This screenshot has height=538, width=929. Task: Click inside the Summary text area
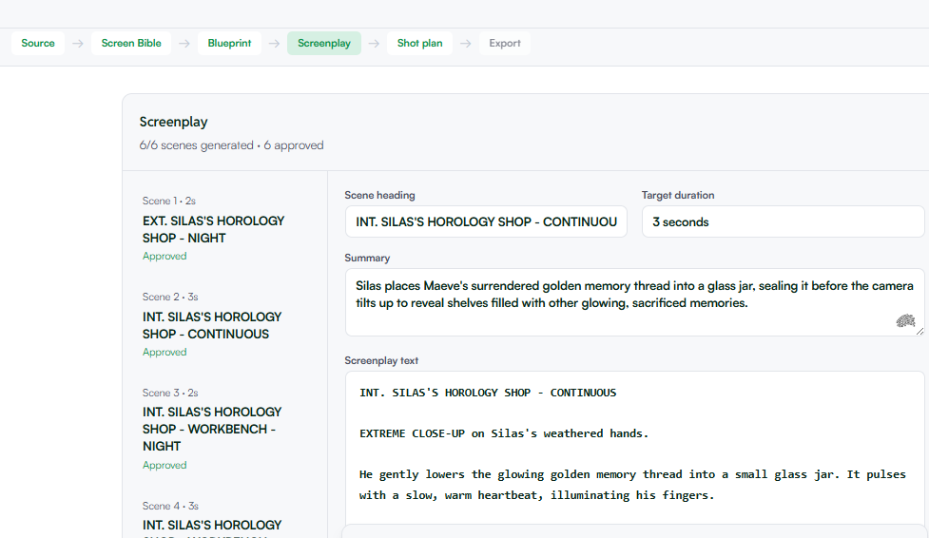(x=634, y=302)
